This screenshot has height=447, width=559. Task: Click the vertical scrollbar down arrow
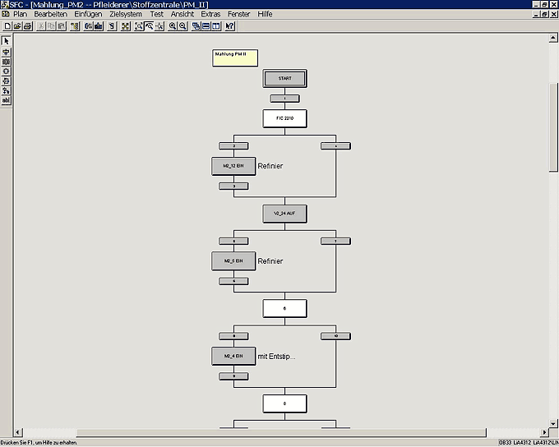553,422
